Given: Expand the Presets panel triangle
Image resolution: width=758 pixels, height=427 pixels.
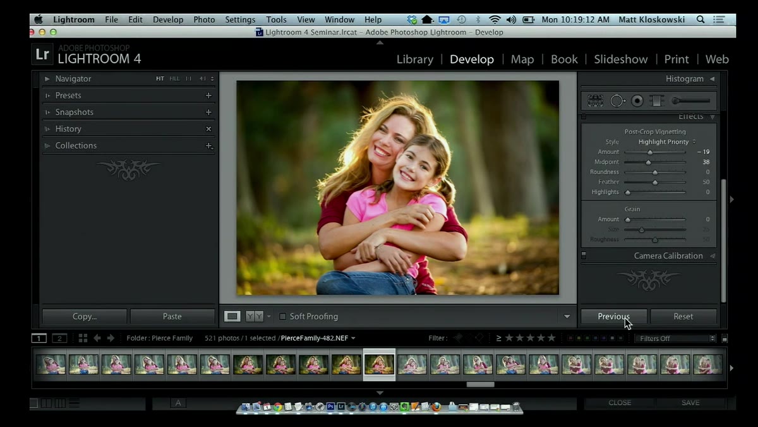Looking at the screenshot, I should (x=47, y=95).
